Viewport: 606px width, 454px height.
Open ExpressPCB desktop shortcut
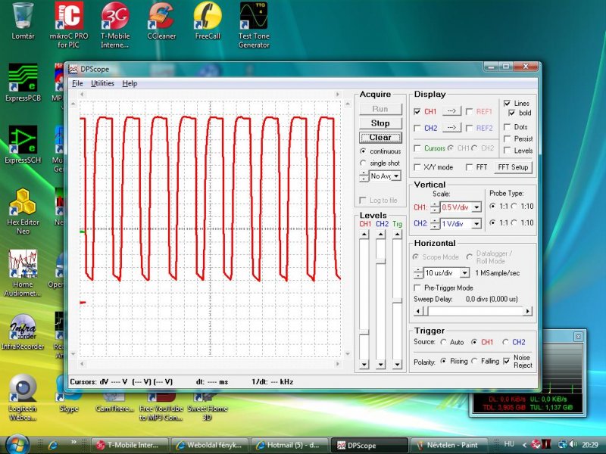23,82
